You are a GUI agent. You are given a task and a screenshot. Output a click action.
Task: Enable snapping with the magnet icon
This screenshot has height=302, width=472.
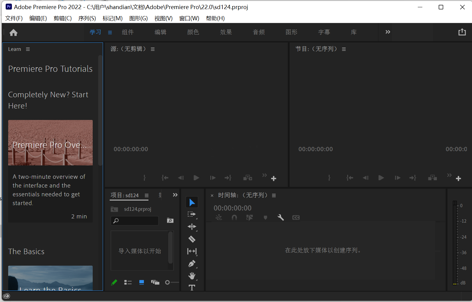point(234,217)
